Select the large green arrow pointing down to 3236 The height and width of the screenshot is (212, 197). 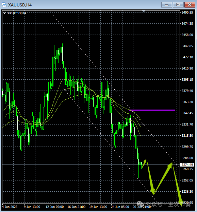(150, 177)
